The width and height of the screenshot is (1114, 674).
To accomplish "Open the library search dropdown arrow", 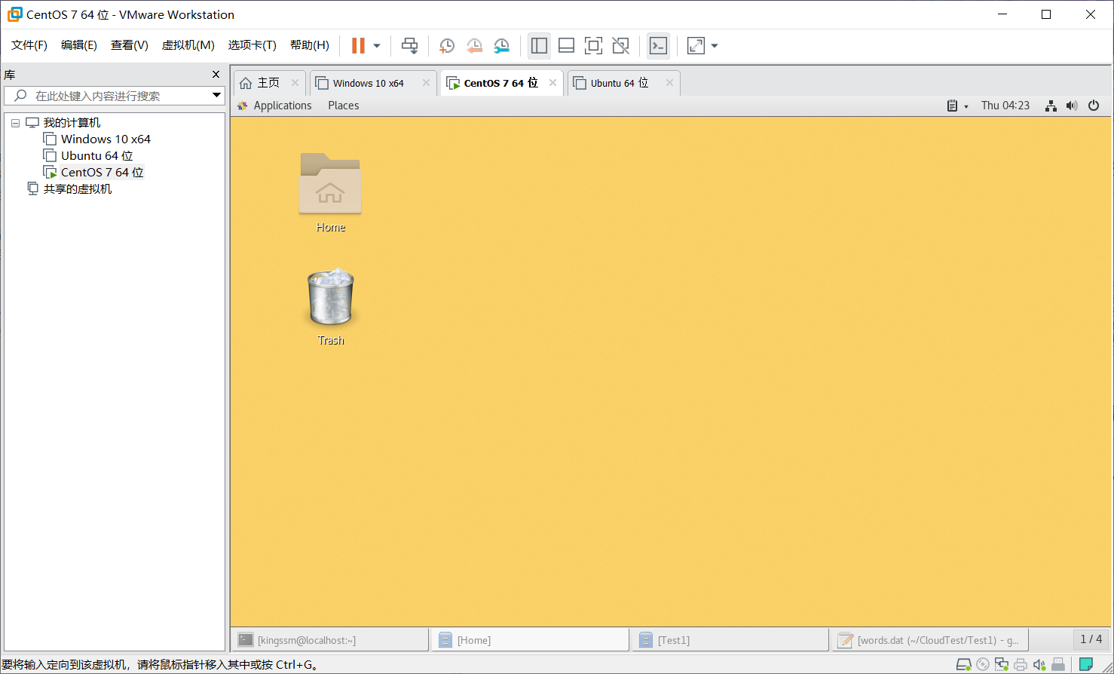I will coord(216,96).
